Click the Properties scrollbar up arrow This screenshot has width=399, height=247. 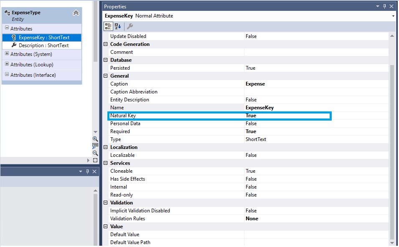coord(392,36)
